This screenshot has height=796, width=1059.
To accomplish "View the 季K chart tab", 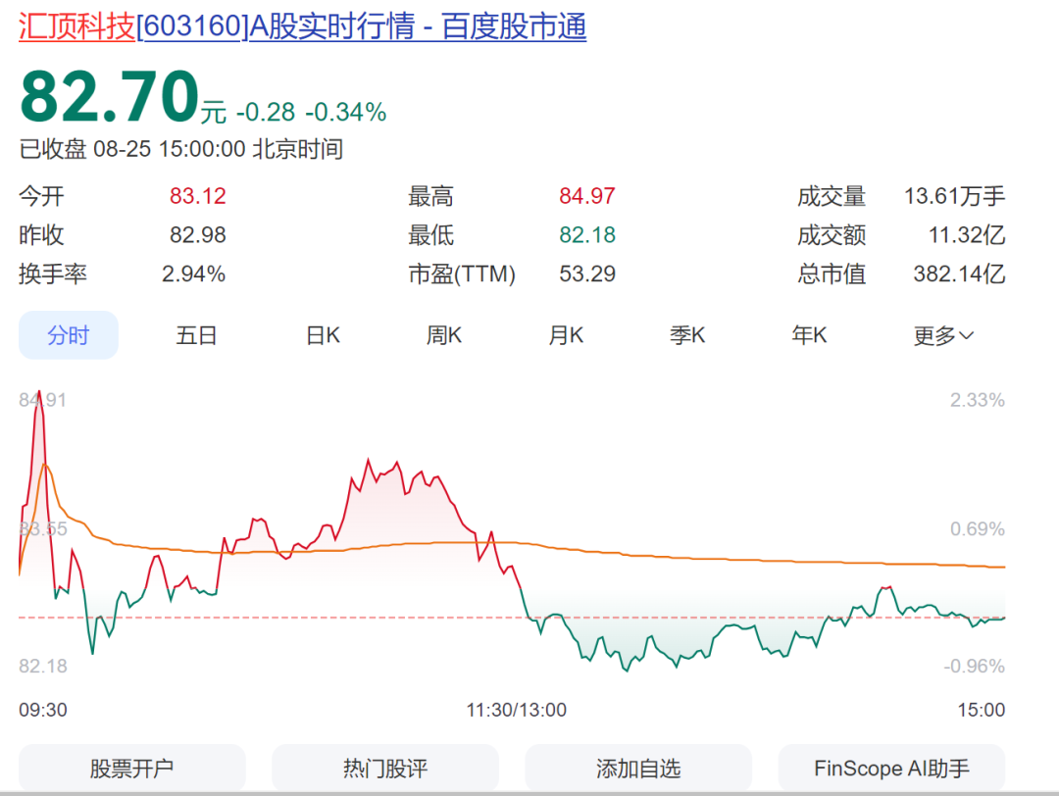I will click(687, 335).
